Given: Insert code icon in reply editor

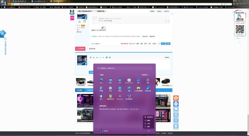Looking at the screenshot, I should click(x=100, y=57).
